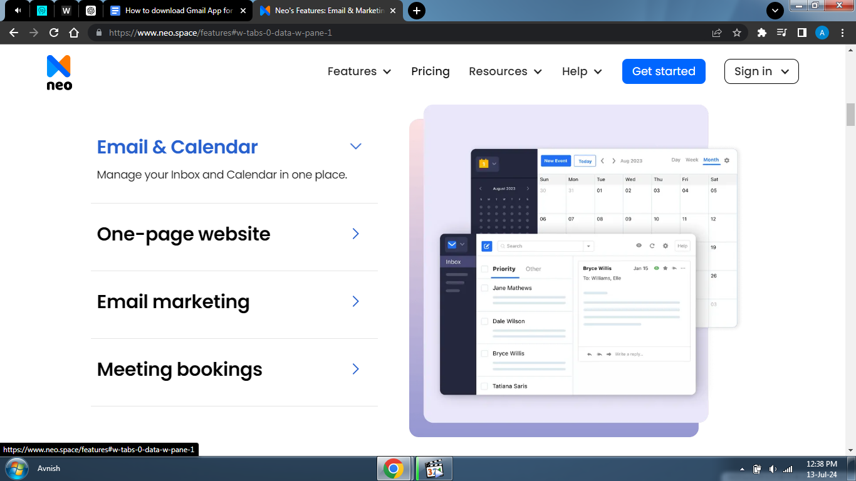This screenshot has width=856, height=481.
Task: Open the Pricing page
Action: [431, 71]
